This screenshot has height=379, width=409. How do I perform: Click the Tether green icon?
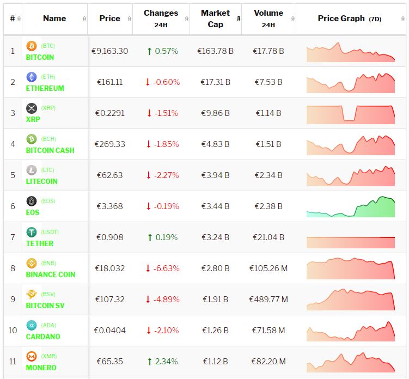pyautogui.click(x=31, y=233)
